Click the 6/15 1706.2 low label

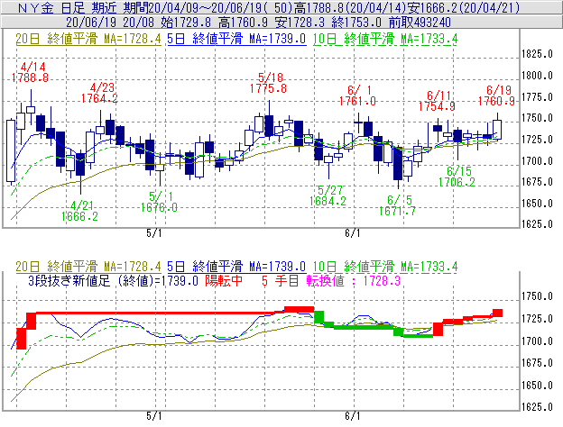pos(457,177)
